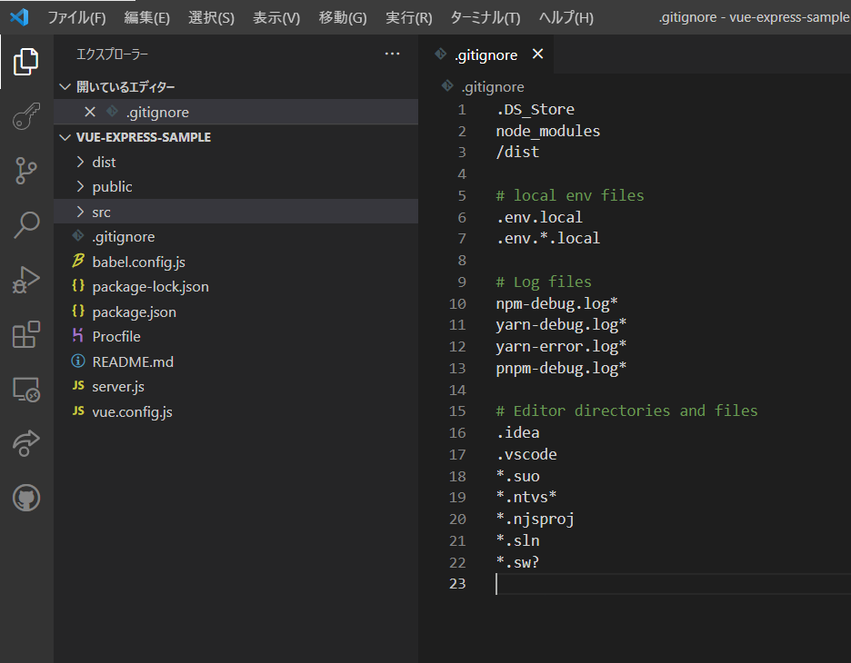
Task: Open server.js file
Action: click(x=235, y=387)
